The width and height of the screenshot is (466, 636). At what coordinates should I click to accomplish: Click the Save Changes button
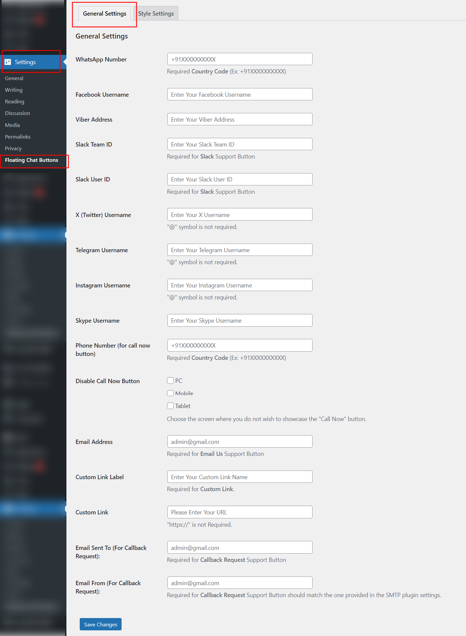coord(101,624)
